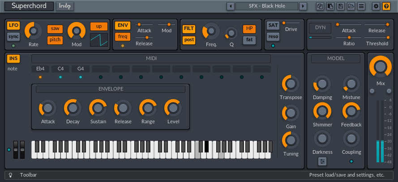Save preset with the floppy disk icon
The image size is (398, 182).
pos(341,6)
